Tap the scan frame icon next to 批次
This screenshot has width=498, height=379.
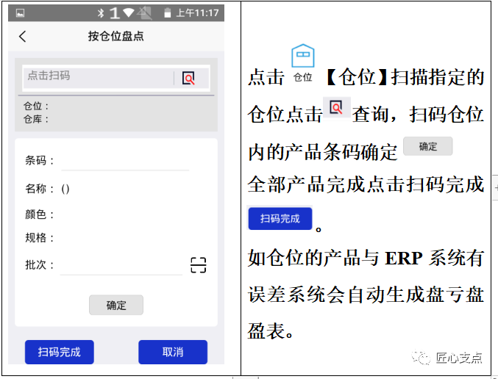pyautogui.click(x=198, y=265)
